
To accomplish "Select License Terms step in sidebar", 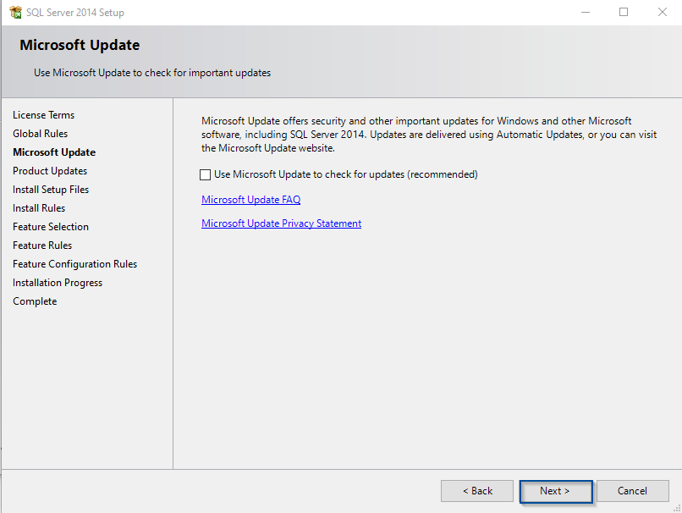I will click(x=43, y=115).
